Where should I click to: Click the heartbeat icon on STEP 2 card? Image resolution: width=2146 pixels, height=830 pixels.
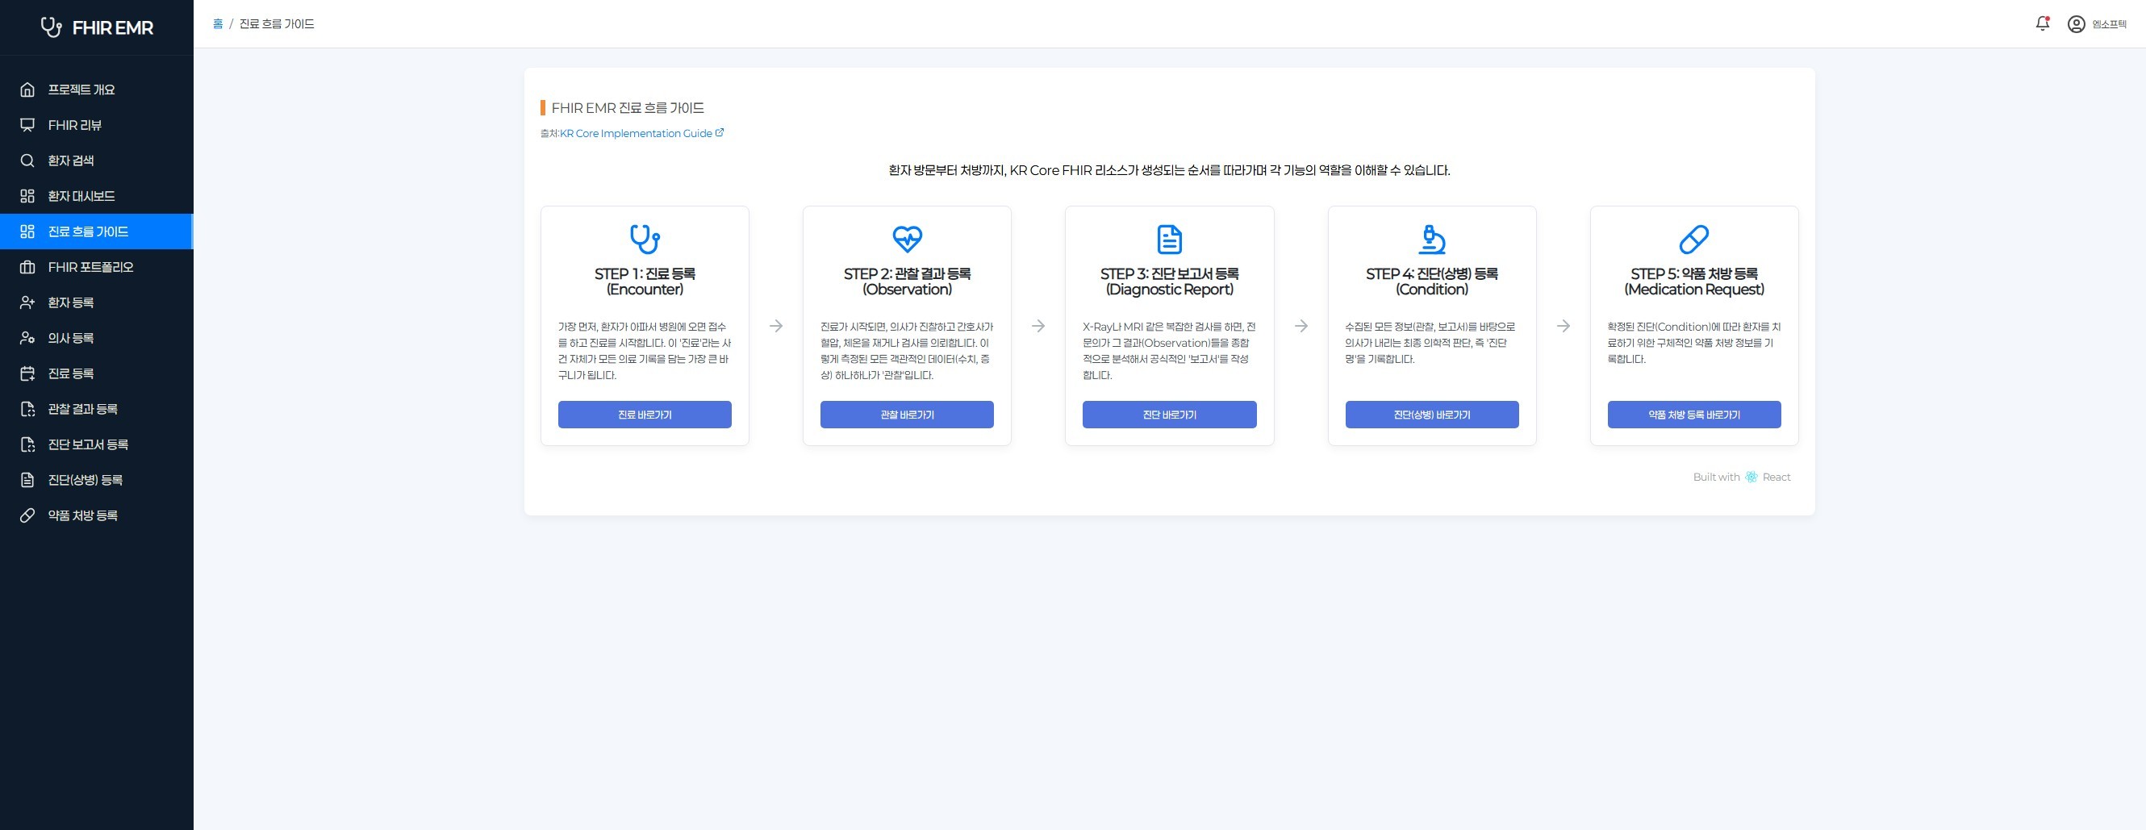(x=908, y=239)
